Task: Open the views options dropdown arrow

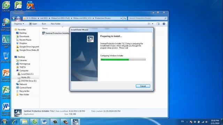Action: tap(153, 24)
